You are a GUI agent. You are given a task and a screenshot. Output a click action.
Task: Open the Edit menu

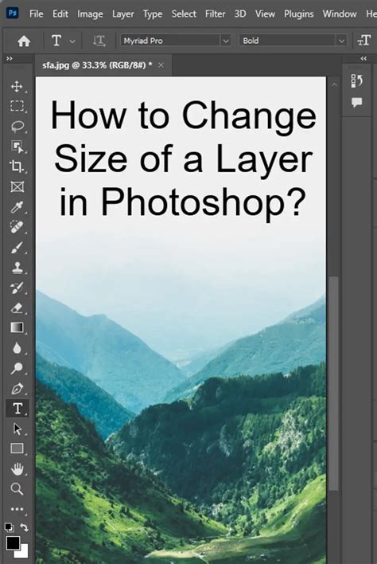pos(60,14)
